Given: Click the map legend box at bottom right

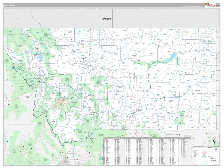Looking at the screenshot, I should click(x=207, y=155).
